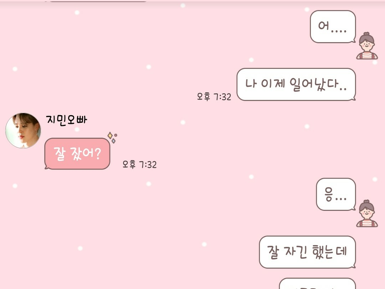
Task: Tap the girl avatar beside 응... bubble
Action: click(x=367, y=213)
